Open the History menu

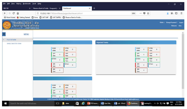coord(19,4)
